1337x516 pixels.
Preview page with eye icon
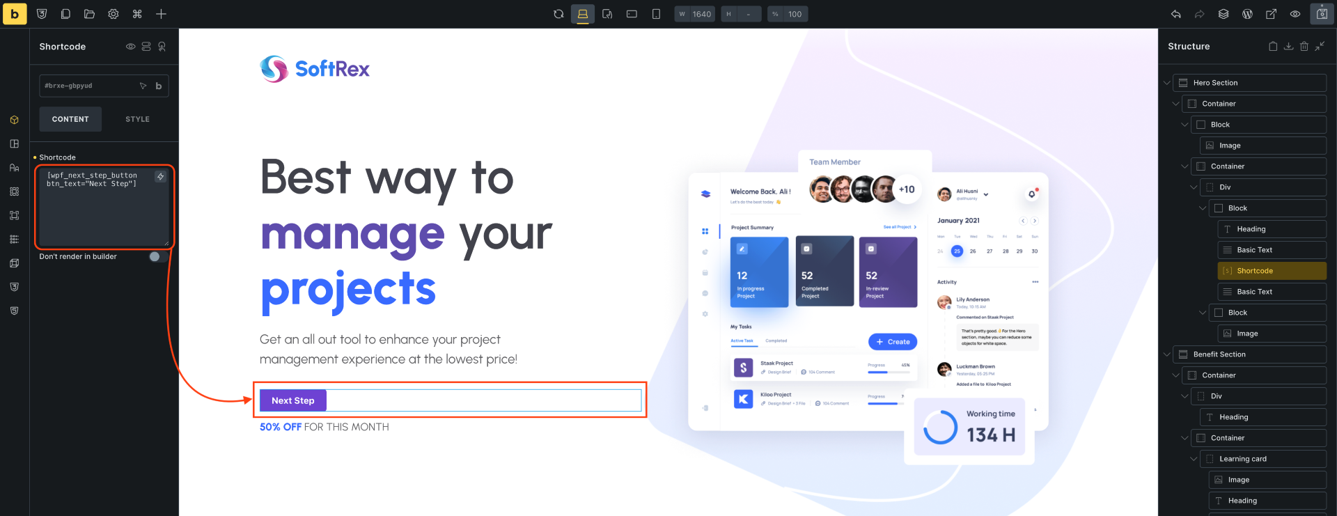1295,14
